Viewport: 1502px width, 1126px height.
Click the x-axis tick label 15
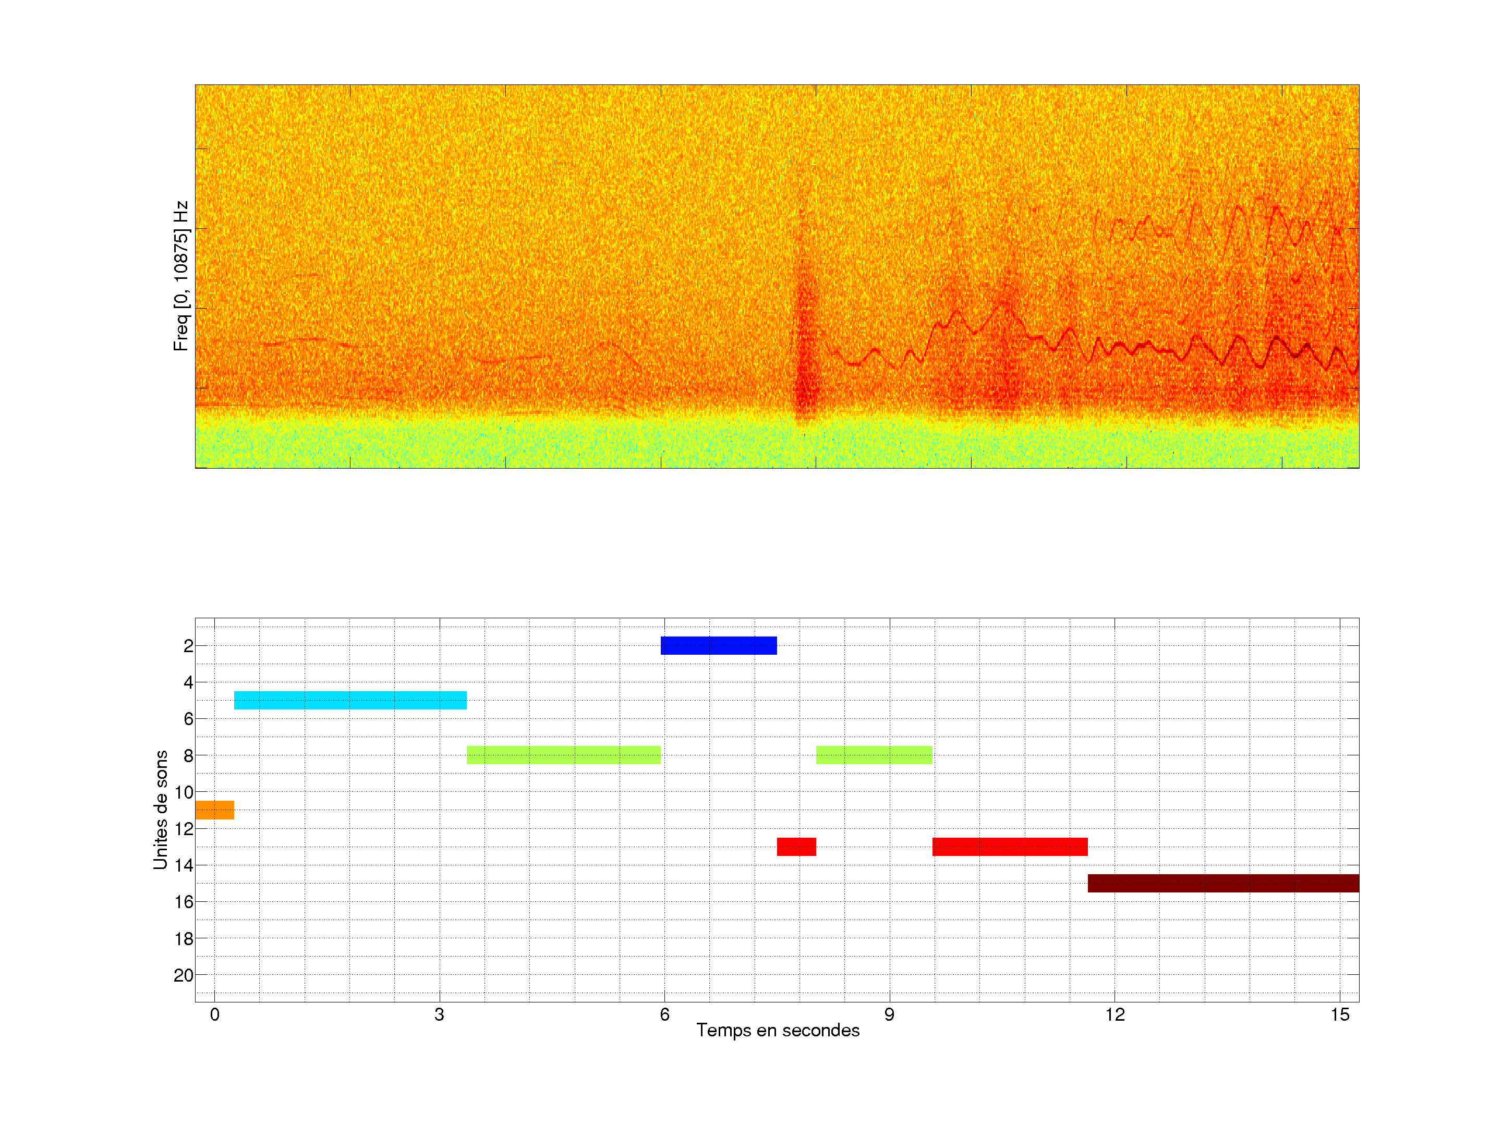(1339, 1014)
